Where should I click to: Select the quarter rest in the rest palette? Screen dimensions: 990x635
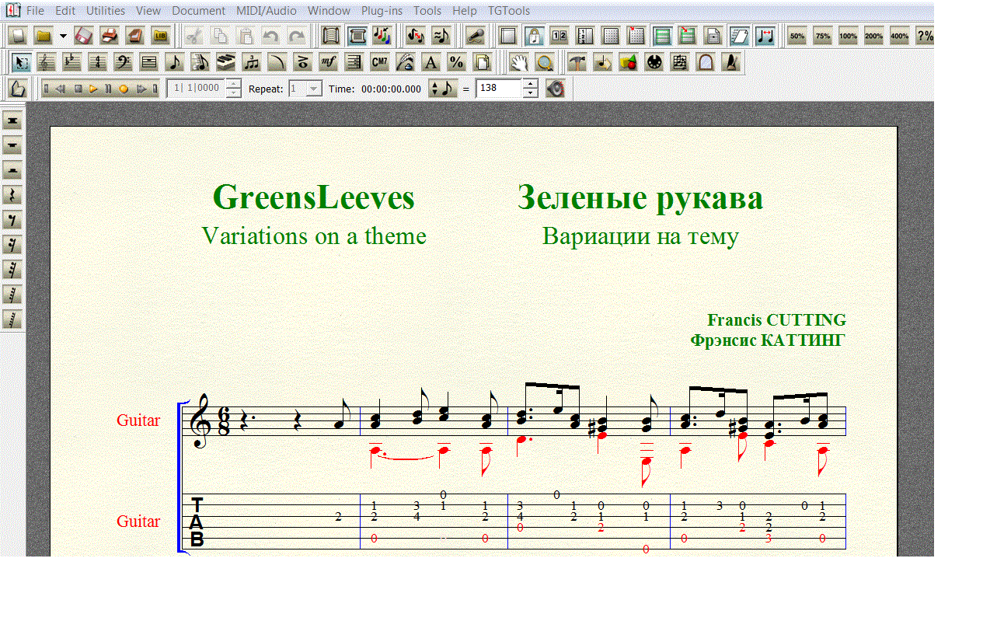pos(12,195)
